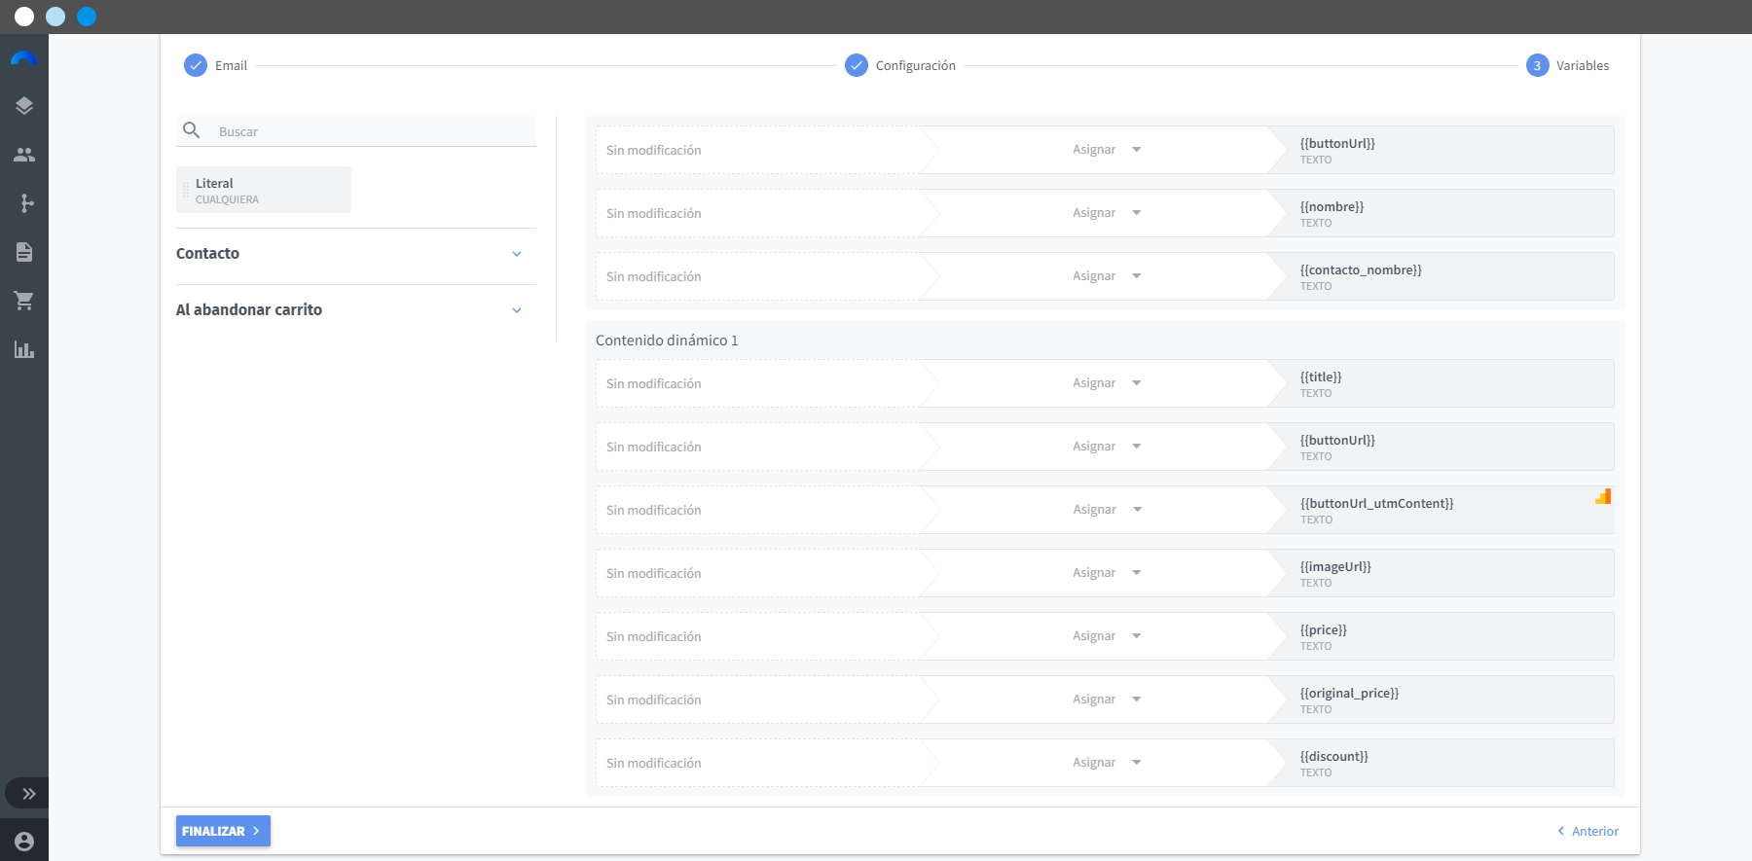
Task: Open Asignar dropdown for {{original_price}}
Action: (1107, 700)
